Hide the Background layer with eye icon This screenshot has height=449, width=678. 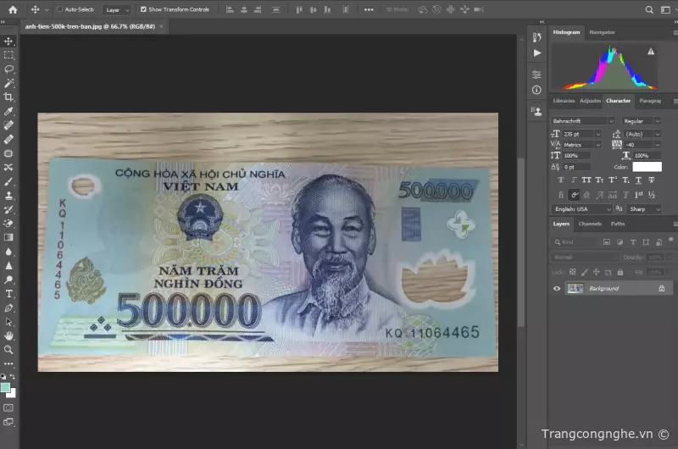557,288
